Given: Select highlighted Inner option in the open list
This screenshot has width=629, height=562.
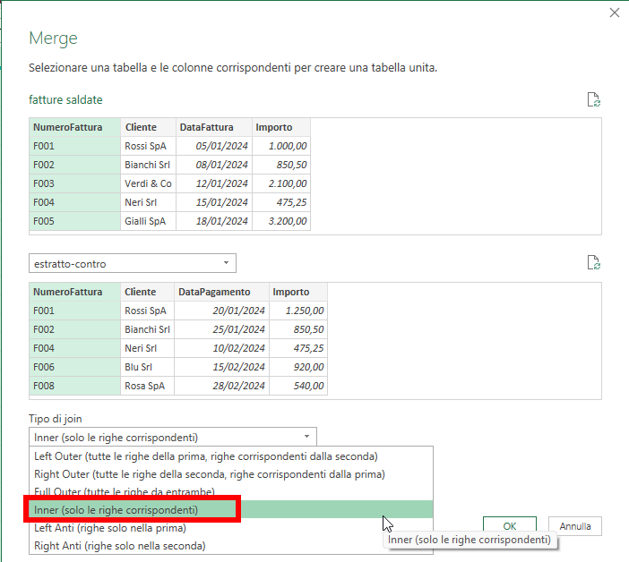Looking at the screenshot, I should pyautogui.click(x=116, y=510).
